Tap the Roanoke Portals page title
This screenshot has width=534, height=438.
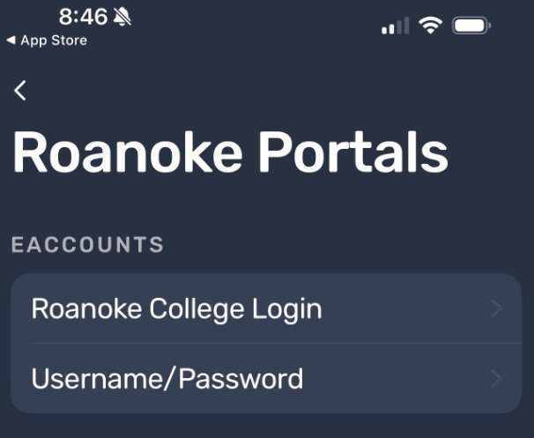pos(230,154)
